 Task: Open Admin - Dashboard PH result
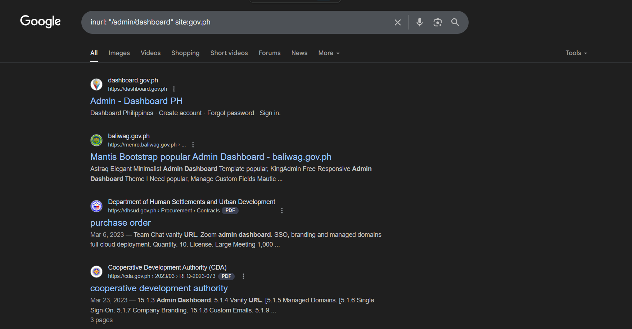coord(136,101)
